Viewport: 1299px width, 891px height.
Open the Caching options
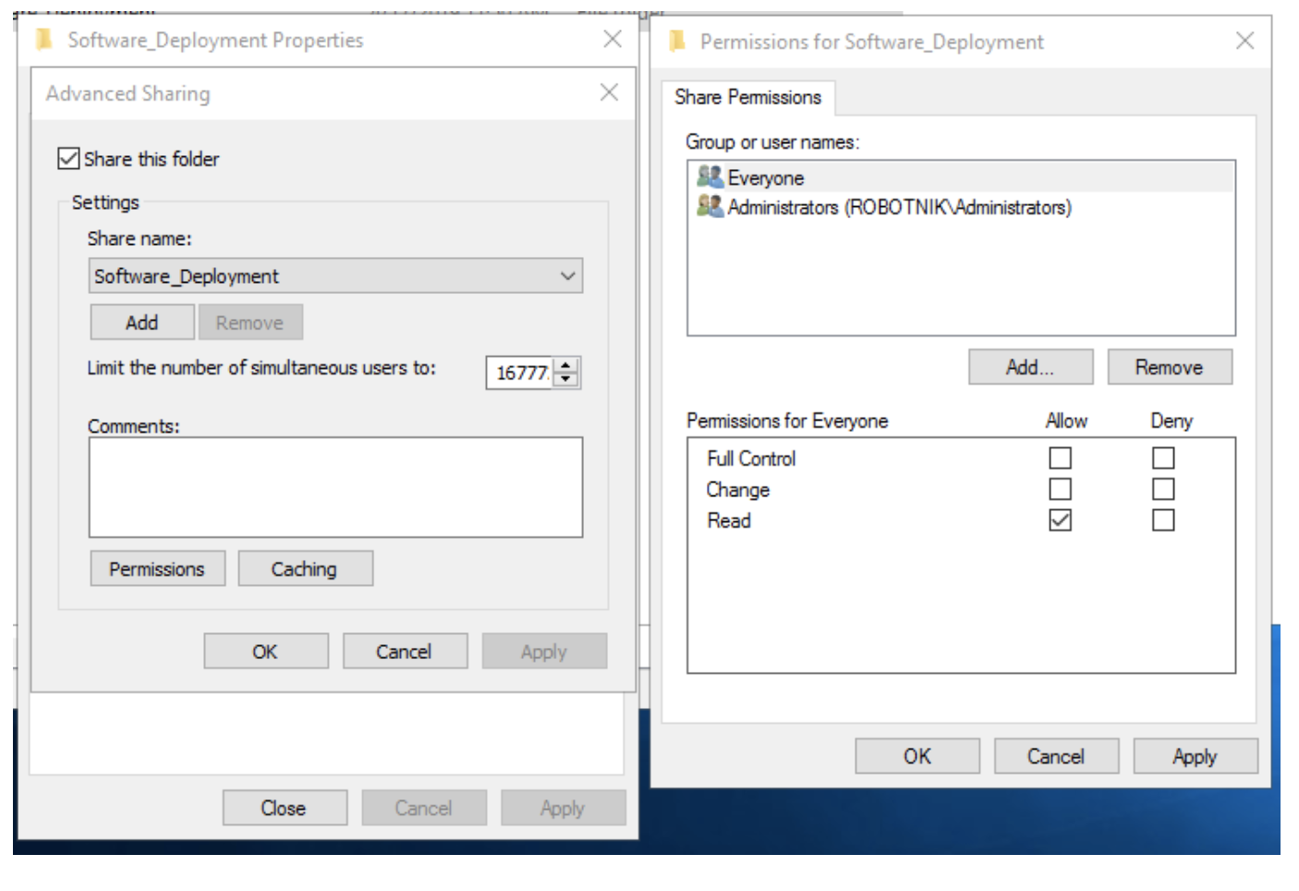pyautogui.click(x=305, y=568)
